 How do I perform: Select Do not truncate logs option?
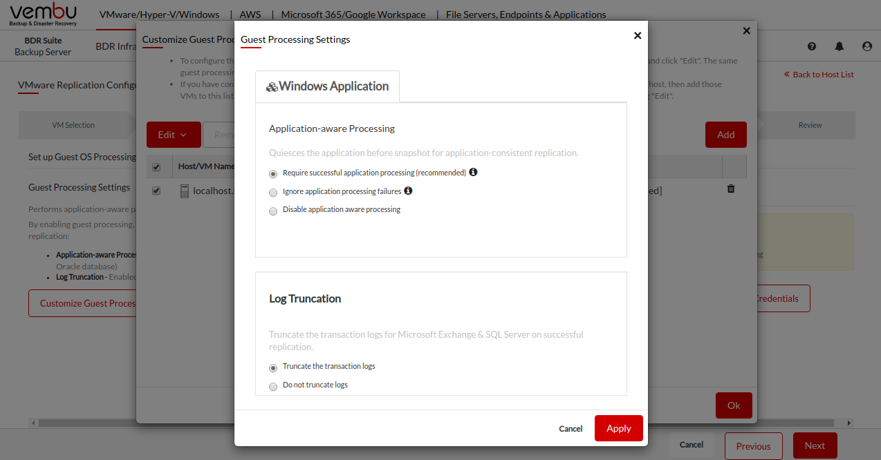(273, 386)
